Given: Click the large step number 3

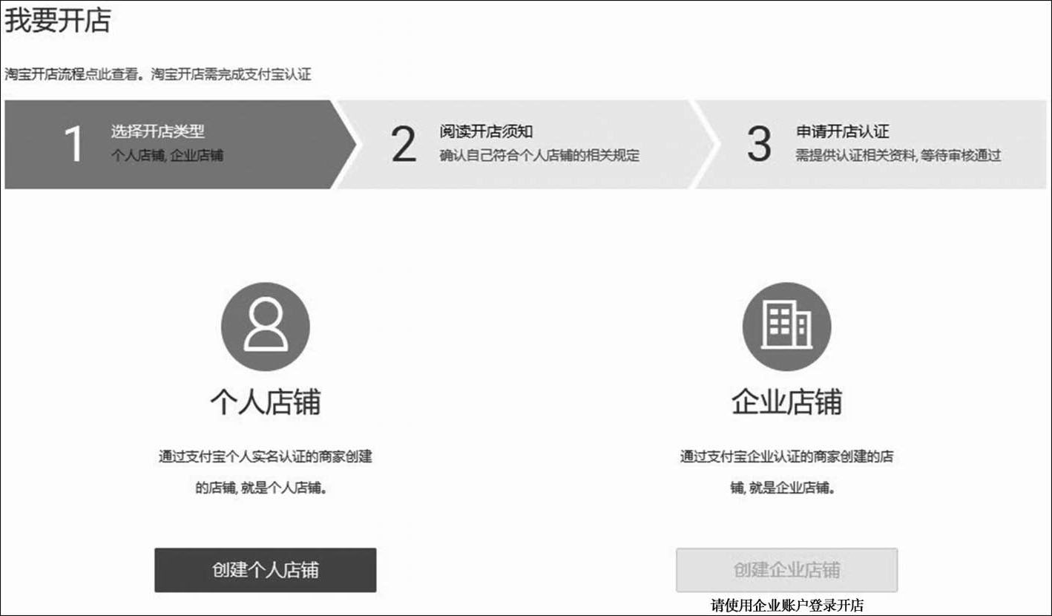Looking at the screenshot, I should (x=759, y=144).
